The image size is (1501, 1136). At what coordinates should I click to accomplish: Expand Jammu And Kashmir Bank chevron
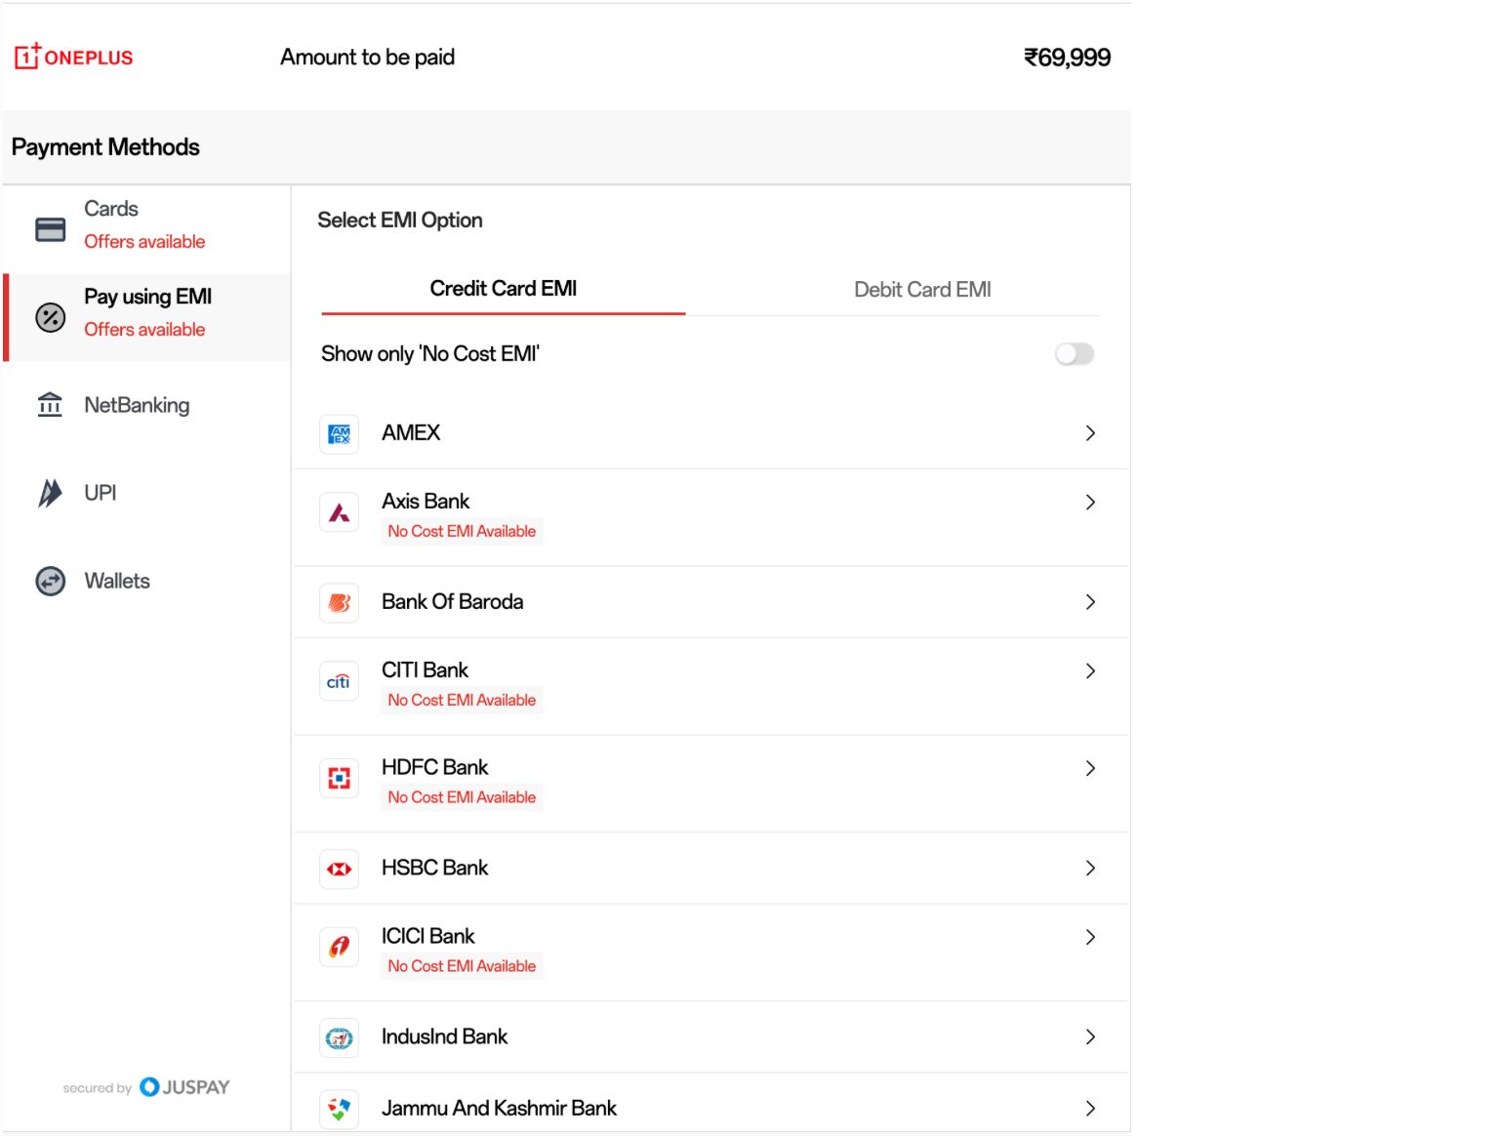(x=1090, y=1109)
